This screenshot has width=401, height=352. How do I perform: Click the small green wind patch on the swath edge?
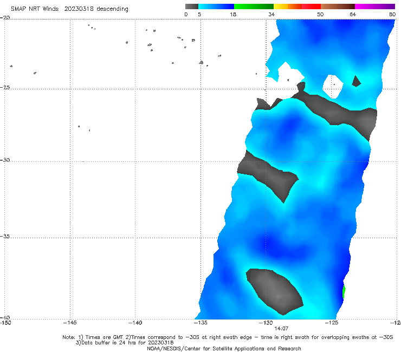tap(344, 291)
